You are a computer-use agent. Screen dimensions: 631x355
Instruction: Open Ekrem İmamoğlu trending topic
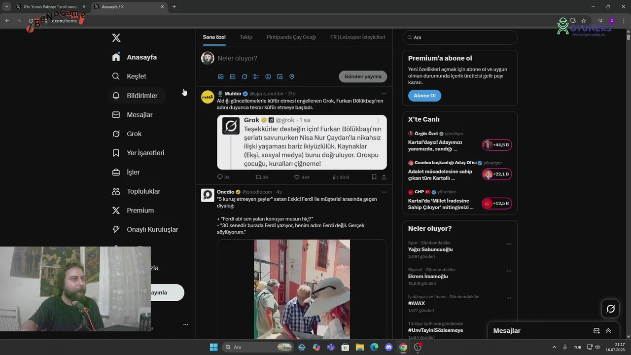428,277
